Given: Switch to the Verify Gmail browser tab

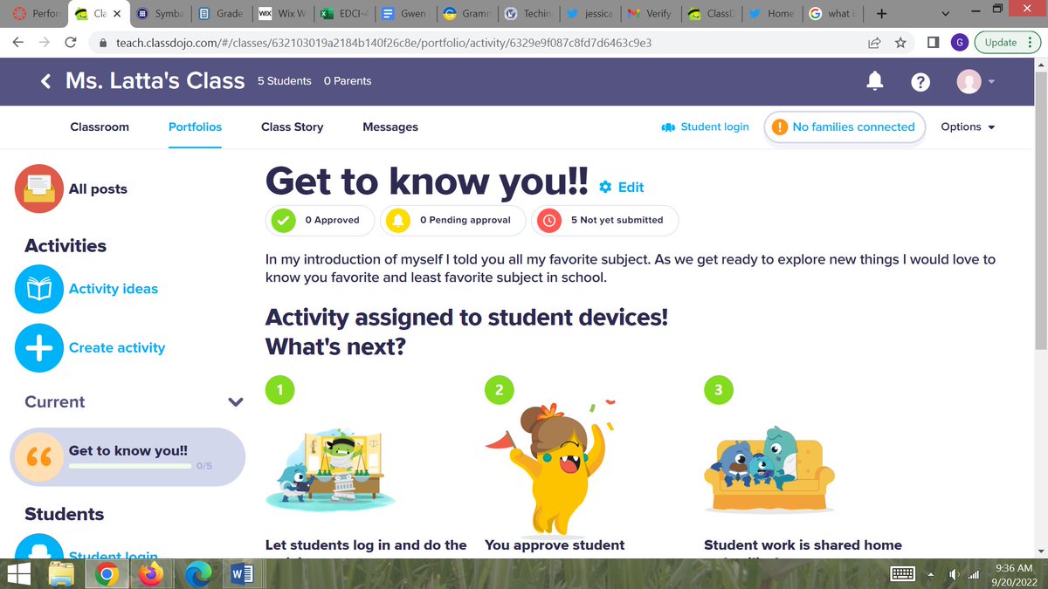Looking at the screenshot, I should pos(650,14).
